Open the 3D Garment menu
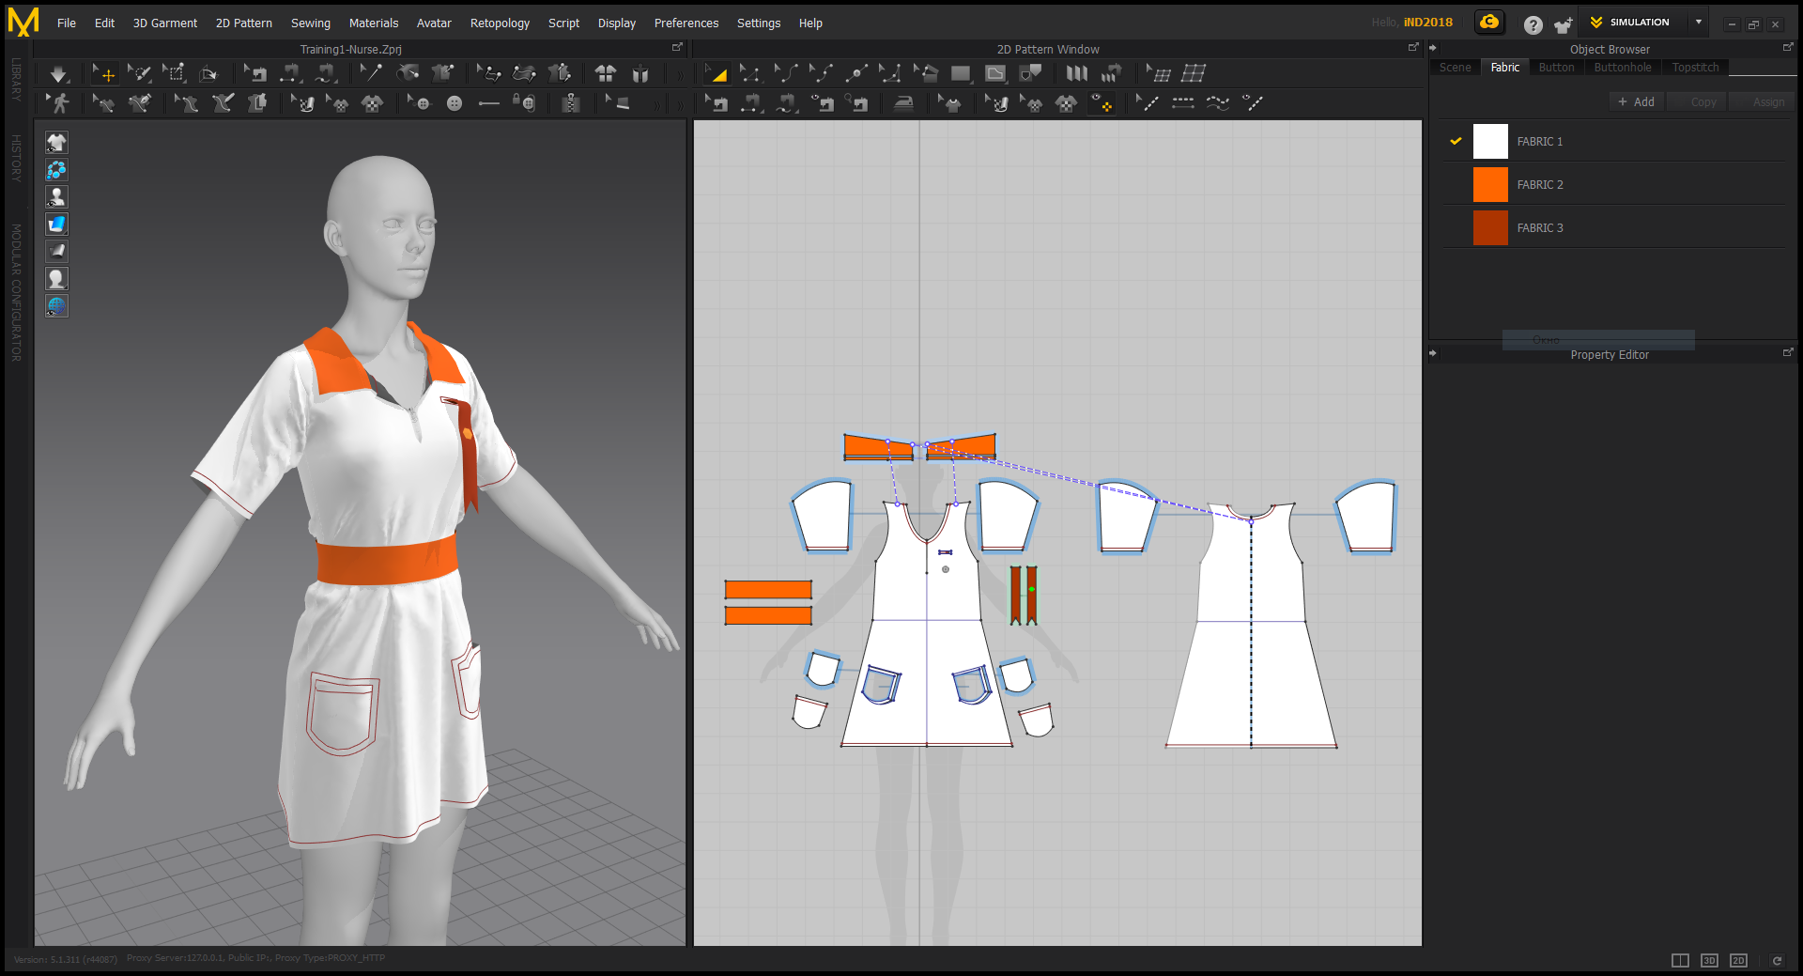The width and height of the screenshot is (1803, 976). [x=165, y=23]
